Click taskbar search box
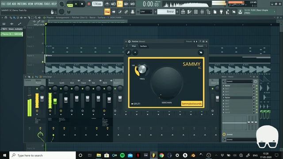This screenshot has height=159, width=283. click(x=42, y=155)
